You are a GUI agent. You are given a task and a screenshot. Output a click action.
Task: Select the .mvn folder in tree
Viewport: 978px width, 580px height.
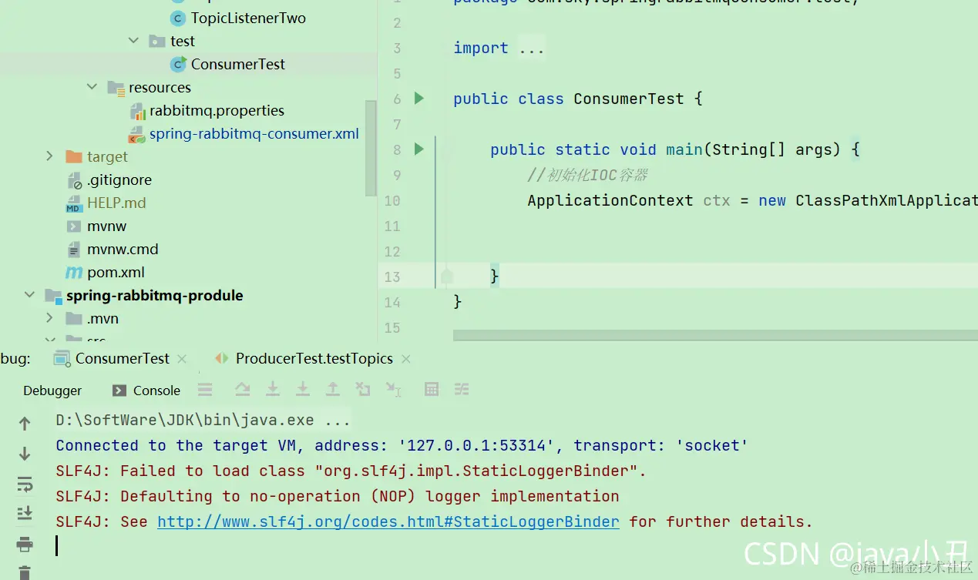coord(103,318)
